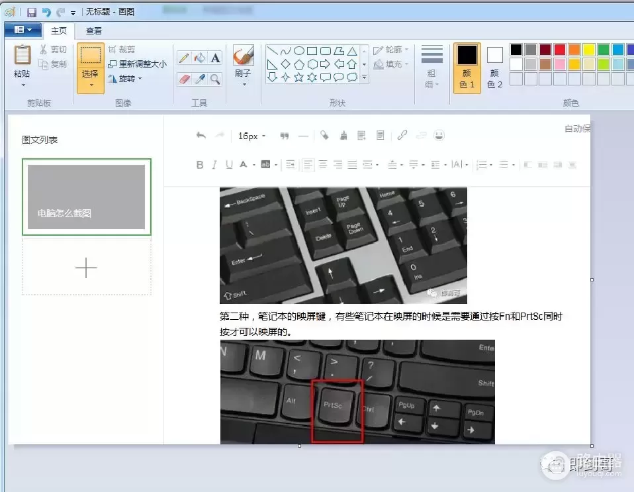Switch to the 查看 tab
The image size is (634, 492).
[94, 30]
